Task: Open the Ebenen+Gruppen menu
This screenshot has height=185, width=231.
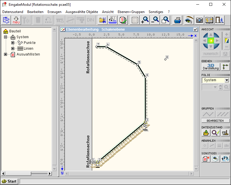Action: 131,12
